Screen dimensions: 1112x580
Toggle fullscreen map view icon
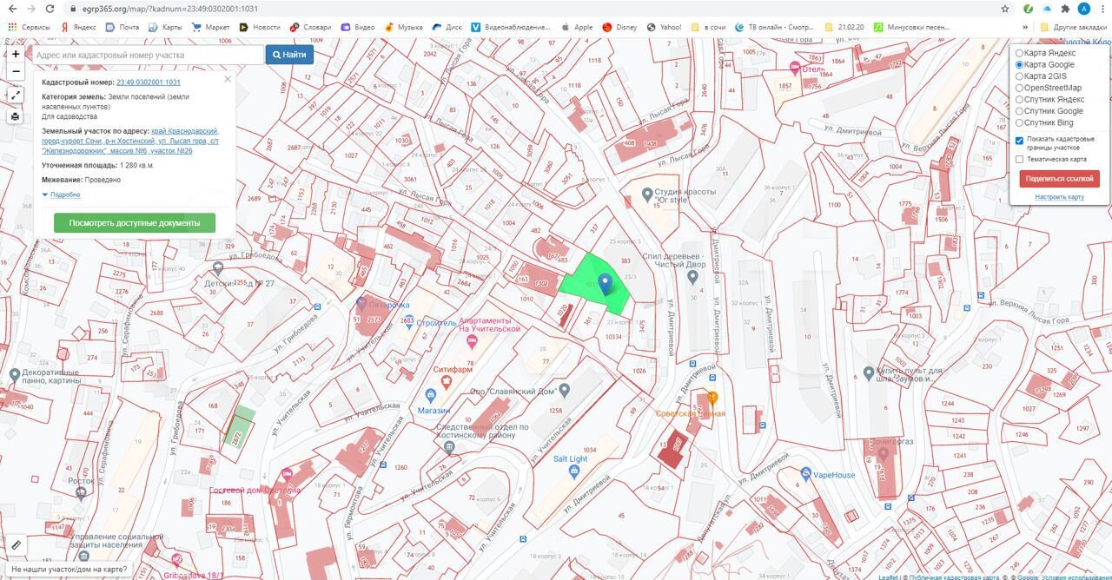coord(16,95)
